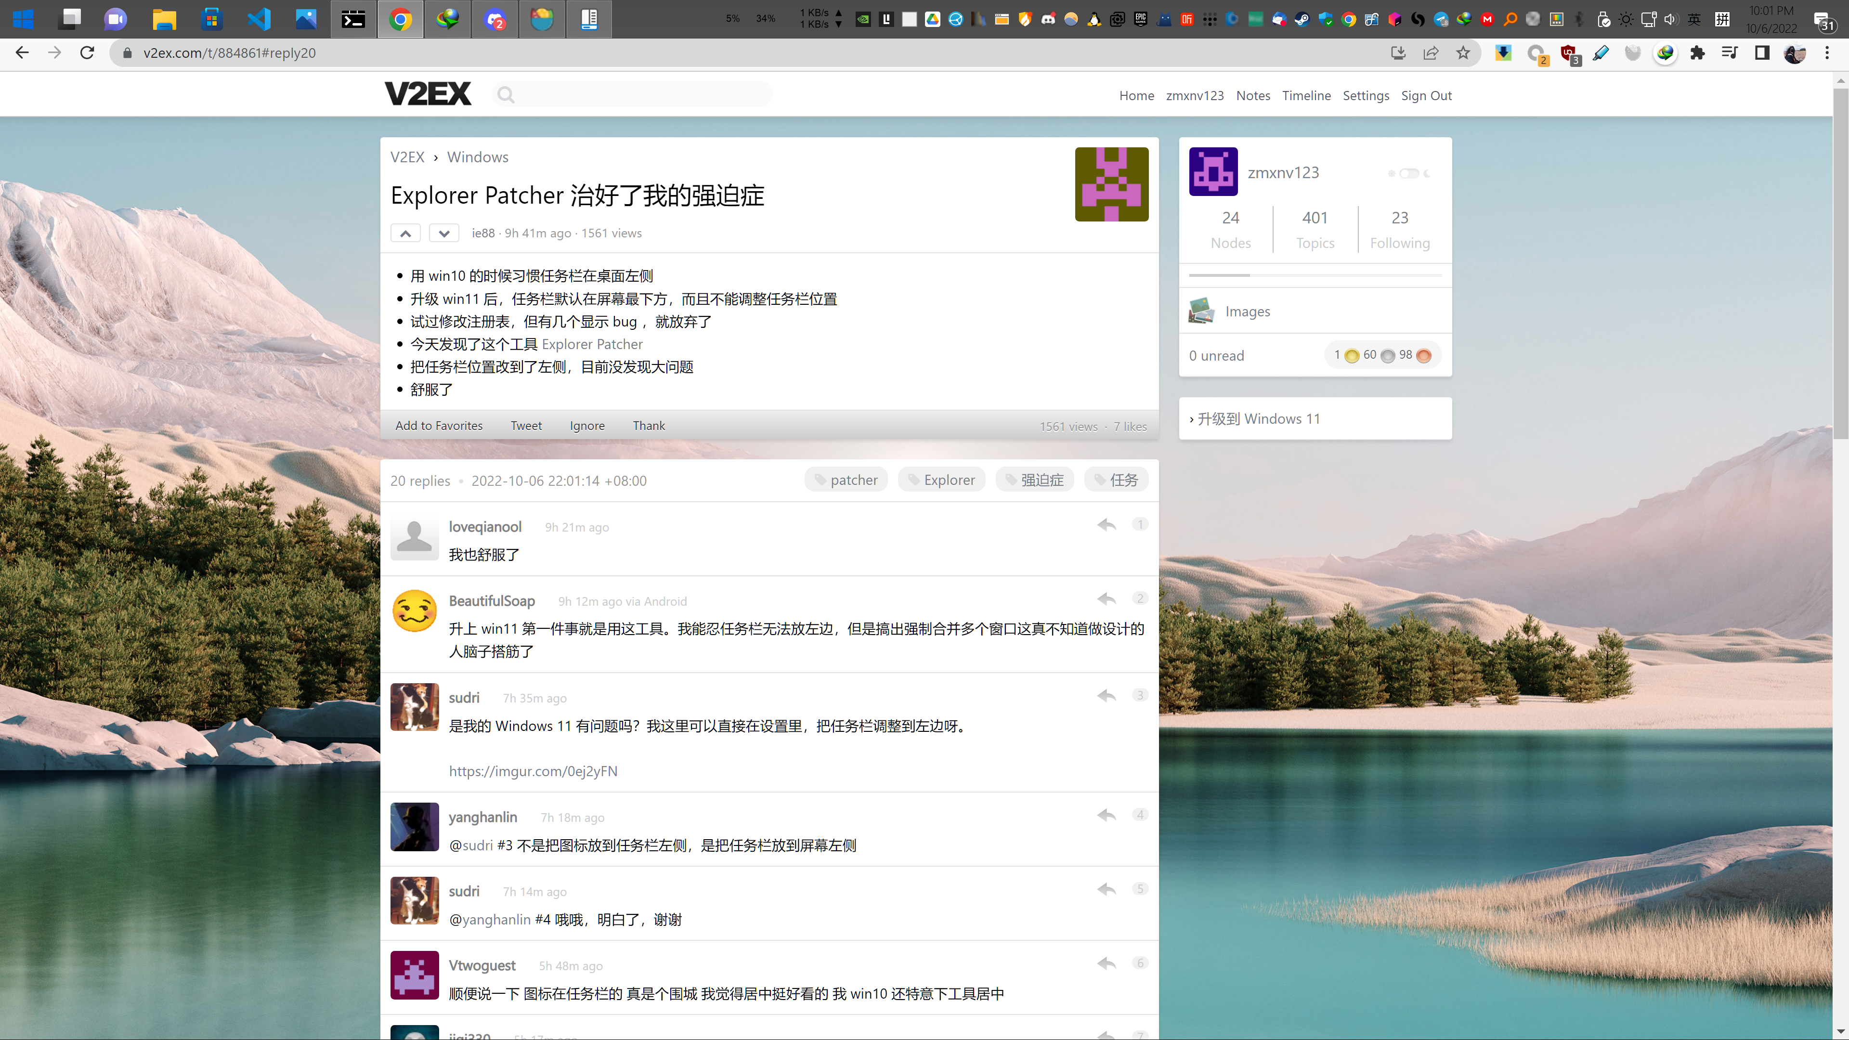Open the Chrome side panel toggle
The width and height of the screenshot is (1849, 1040).
tap(1761, 53)
